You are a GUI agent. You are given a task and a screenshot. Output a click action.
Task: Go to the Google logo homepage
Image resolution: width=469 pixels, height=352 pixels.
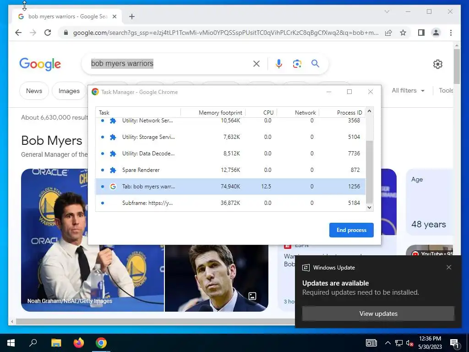tap(40, 64)
